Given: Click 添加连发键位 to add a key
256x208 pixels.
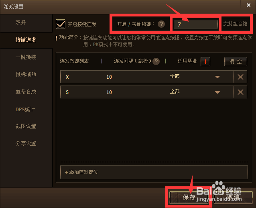Looking at the screenshot, I should pos(154,172).
